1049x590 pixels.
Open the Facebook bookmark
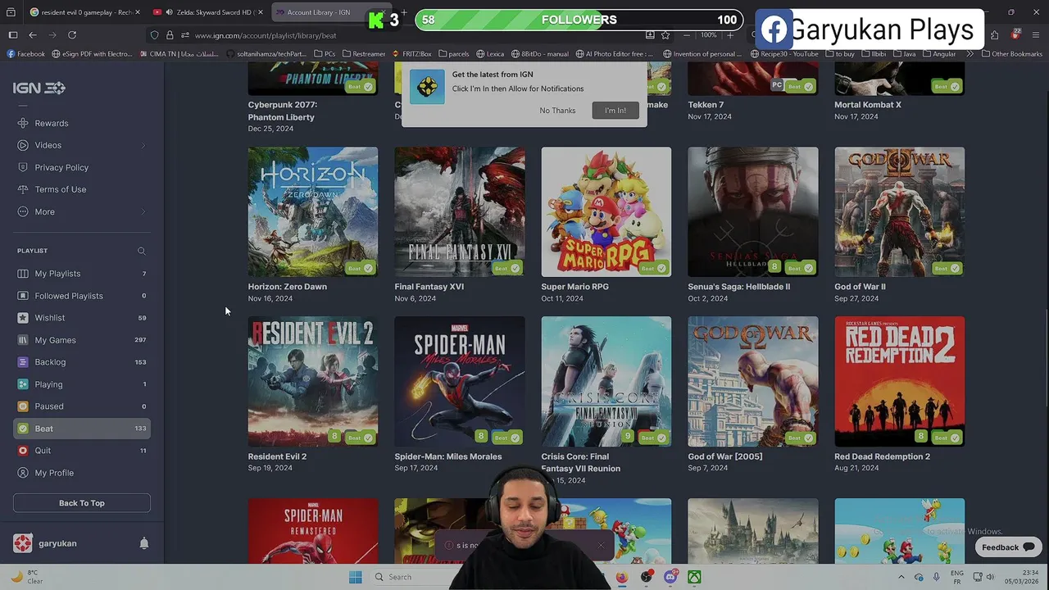click(x=26, y=54)
